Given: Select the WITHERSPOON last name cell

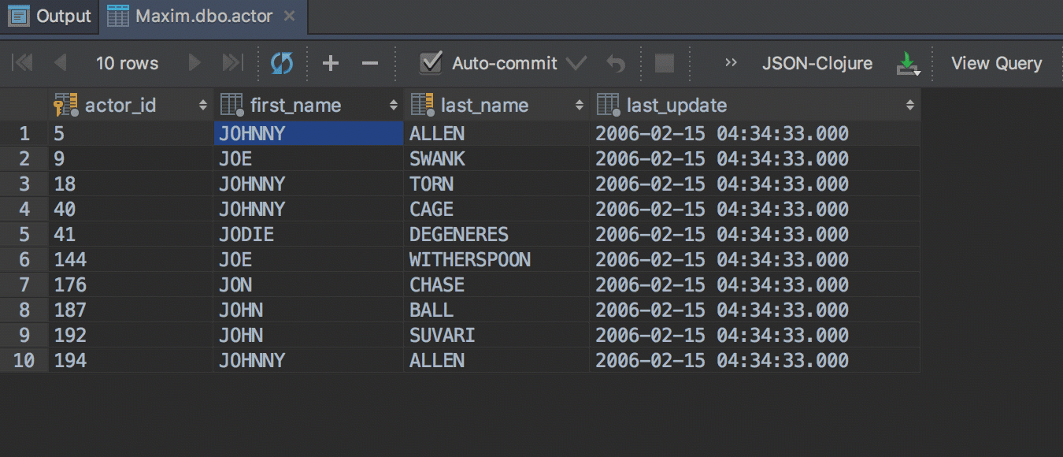Looking at the screenshot, I should (x=497, y=259).
